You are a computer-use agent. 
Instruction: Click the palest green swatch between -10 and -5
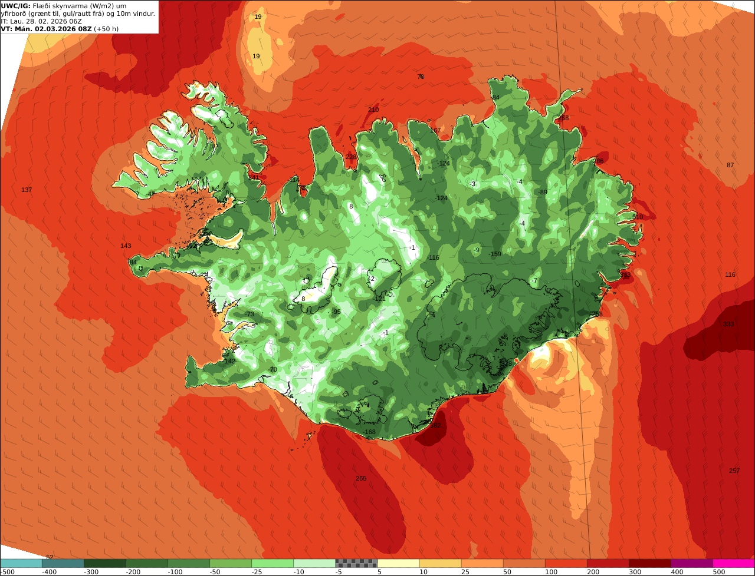(x=314, y=563)
